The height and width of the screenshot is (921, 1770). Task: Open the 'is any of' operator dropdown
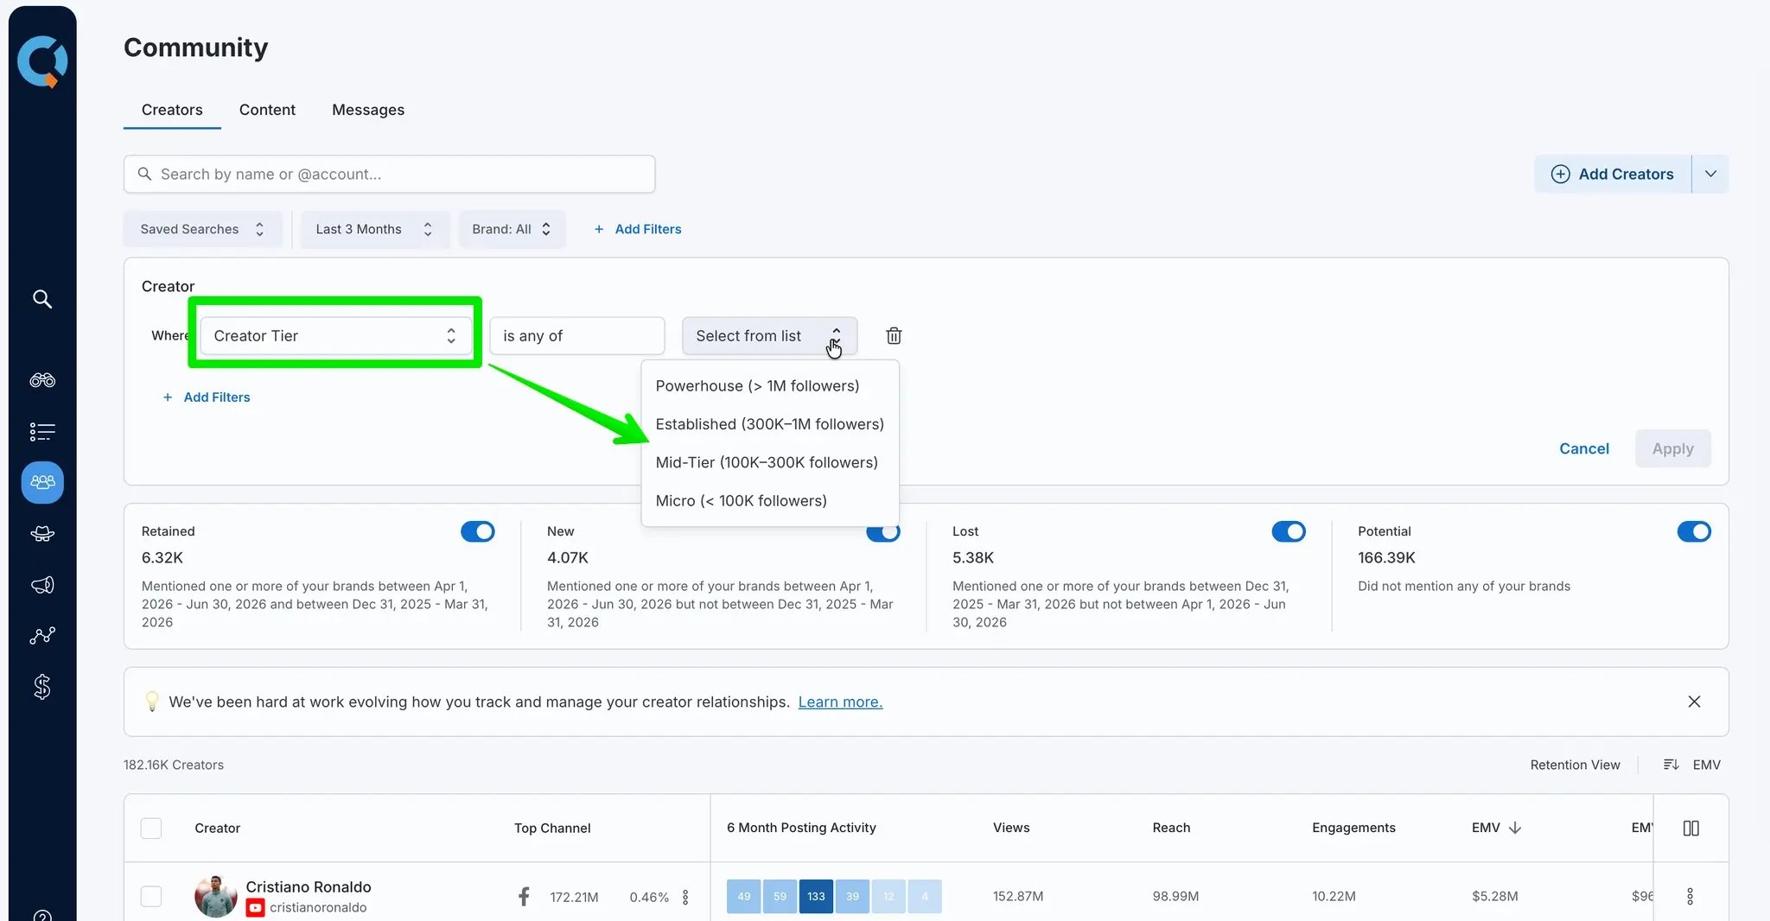click(576, 335)
